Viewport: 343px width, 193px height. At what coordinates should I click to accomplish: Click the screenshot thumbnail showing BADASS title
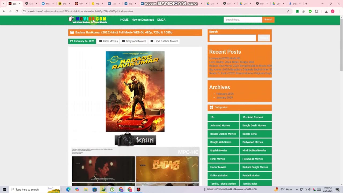pyautogui.click(x=167, y=169)
